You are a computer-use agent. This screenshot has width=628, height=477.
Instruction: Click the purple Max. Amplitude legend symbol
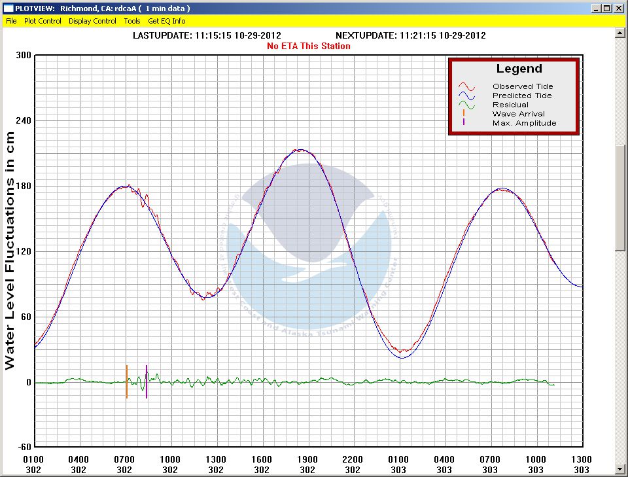[x=464, y=123]
